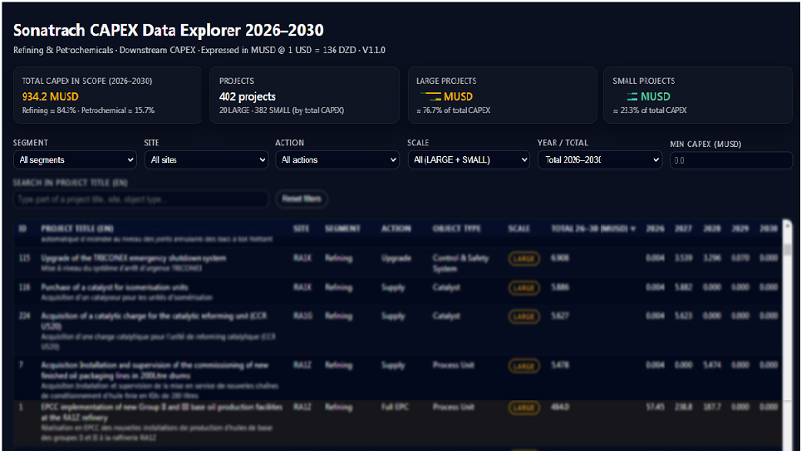Click the 2029 column header
The width and height of the screenshot is (801, 451).
740,228
